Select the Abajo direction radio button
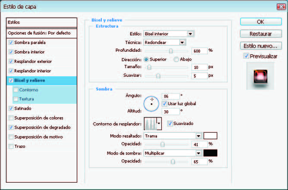Viewport: 288px width, 190px height. pyautogui.click(x=176, y=59)
